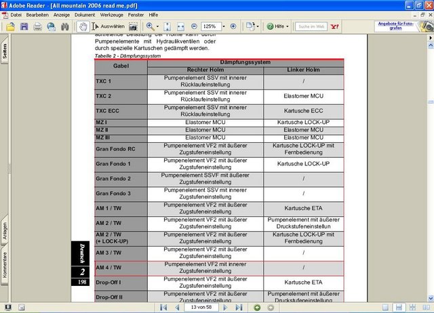Screen dimensions: 434x313
Task: Open the Dokument menu
Action: coord(85,15)
